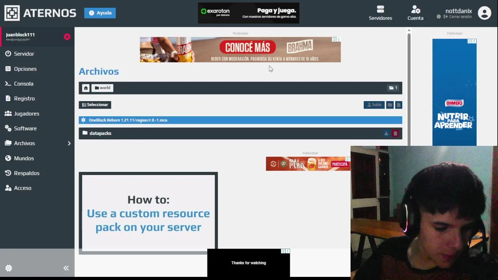Delete the datapacks folder
Image resolution: width=498 pixels, height=280 pixels.
(x=395, y=133)
